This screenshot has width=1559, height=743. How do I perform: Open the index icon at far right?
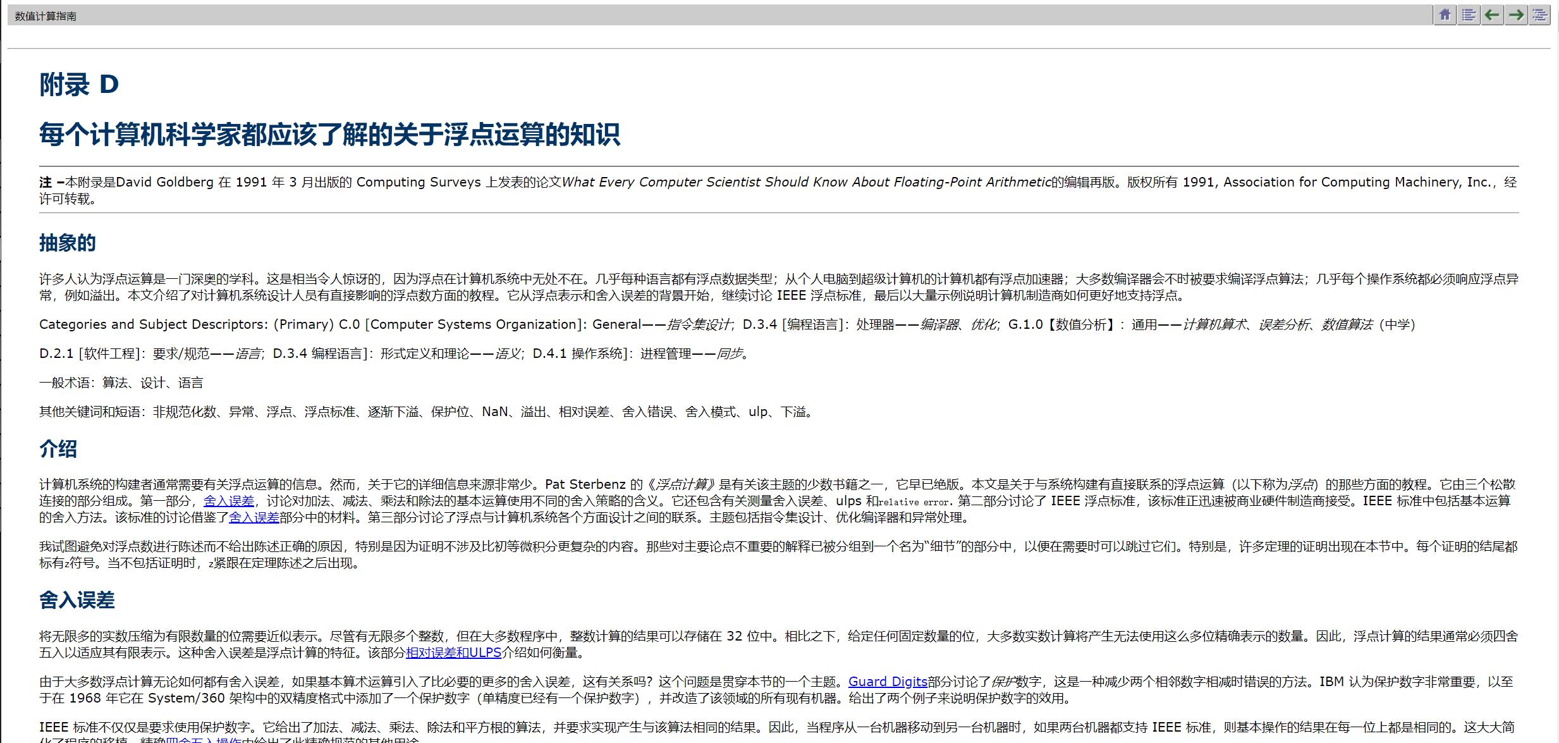point(1539,15)
